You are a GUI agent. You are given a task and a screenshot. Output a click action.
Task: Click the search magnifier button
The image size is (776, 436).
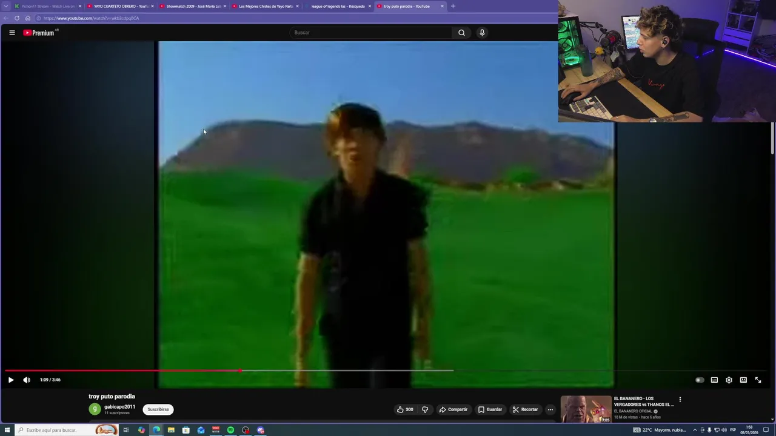pyautogui.click(x=461, y=33)
